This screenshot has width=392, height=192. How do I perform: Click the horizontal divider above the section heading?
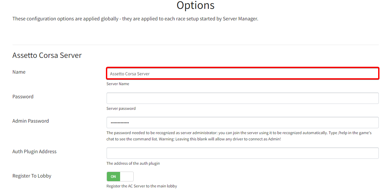(195, 45)
